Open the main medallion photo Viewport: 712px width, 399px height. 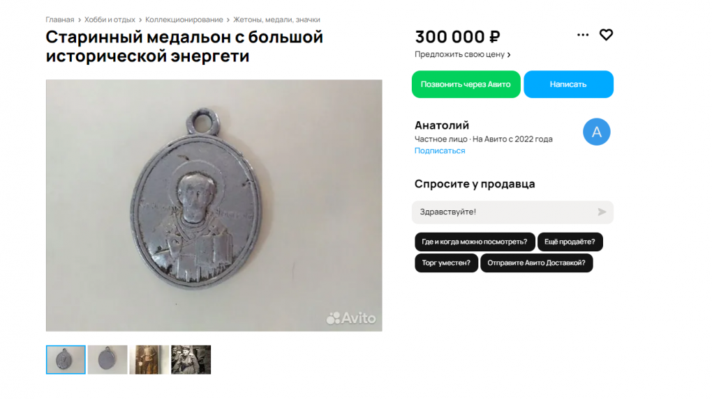[x=214, y=205]
